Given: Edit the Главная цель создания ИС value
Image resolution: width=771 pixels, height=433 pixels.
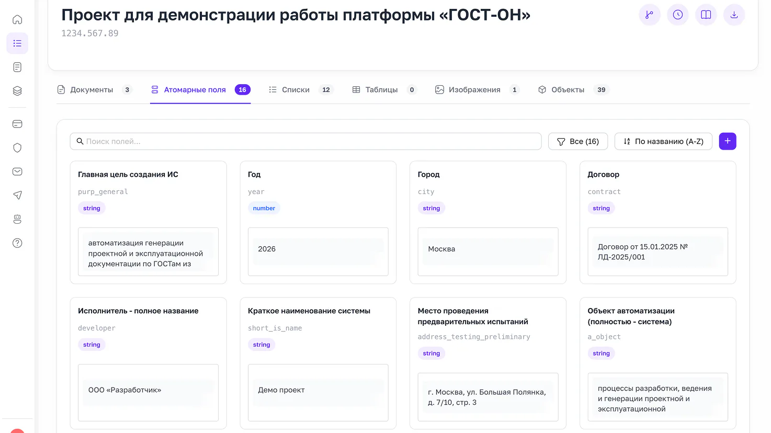Looking at the screenshot, I should 148,252.
